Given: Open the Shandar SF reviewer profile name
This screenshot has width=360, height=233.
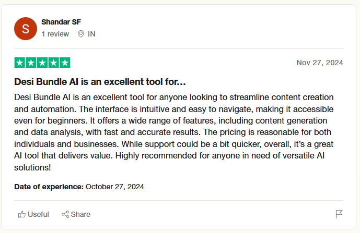Looking at the screenshot, I should coord(61,22).
